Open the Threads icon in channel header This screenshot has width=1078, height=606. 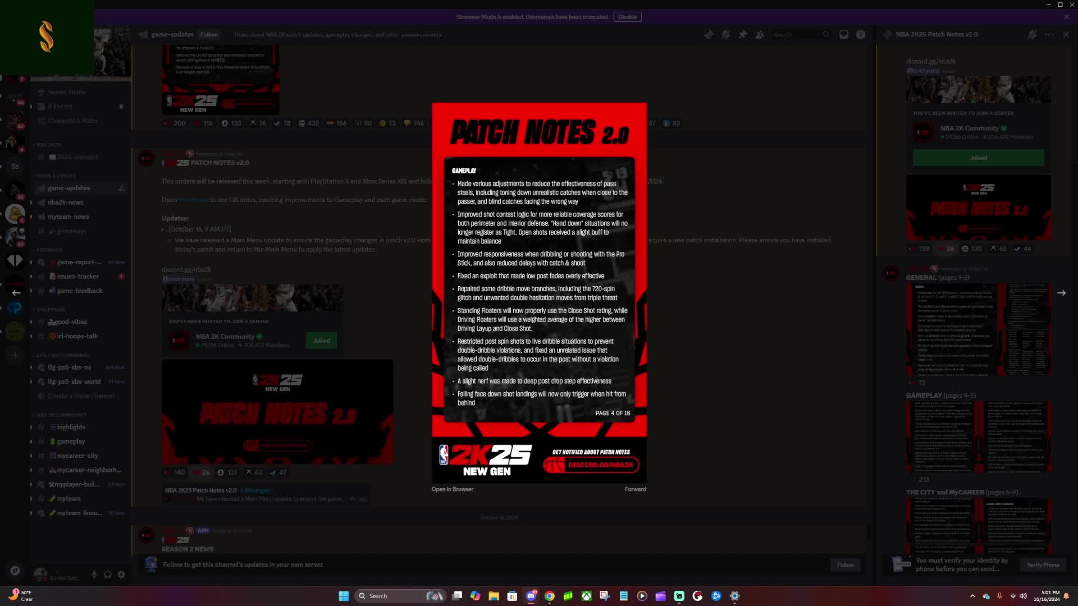coord(709,35)
